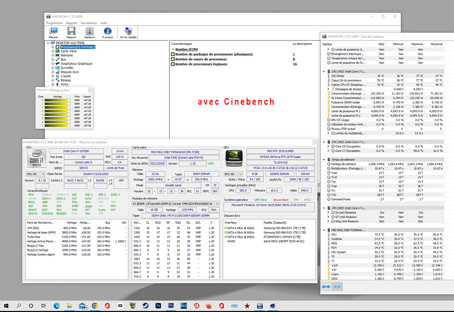
Task: Click the Rapport floppy-disk toolbar icon
Action: click(x=71, y=33)
